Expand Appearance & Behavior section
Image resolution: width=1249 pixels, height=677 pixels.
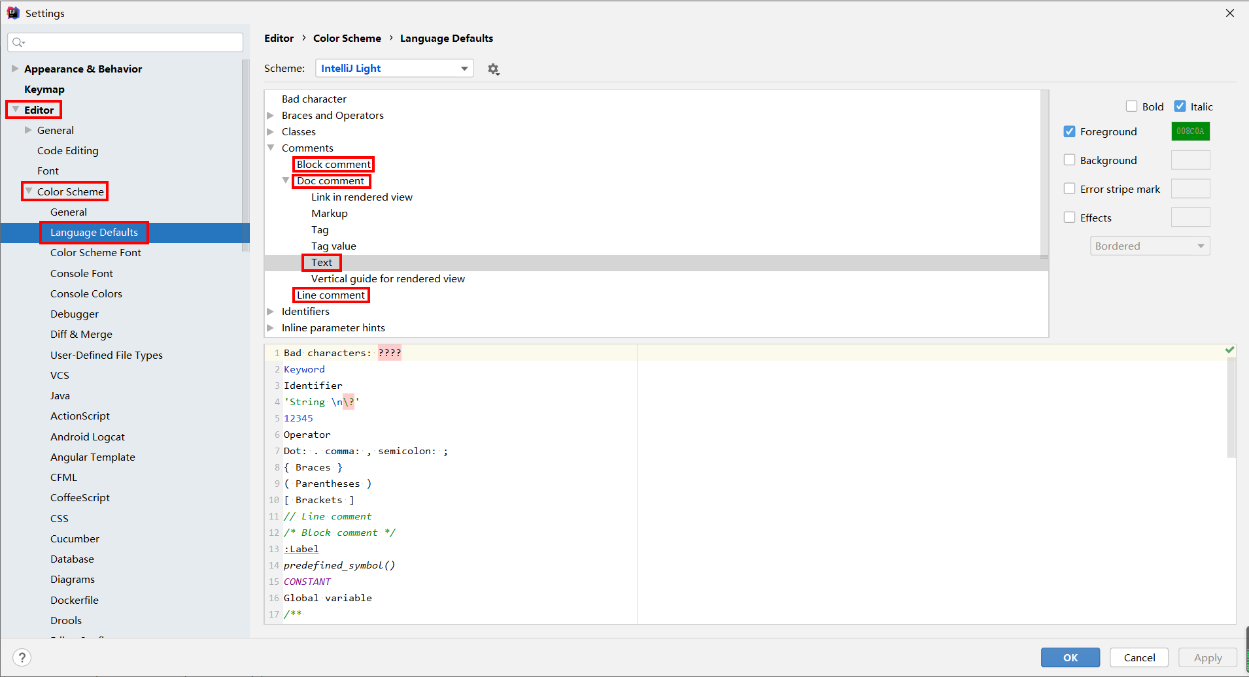click(14, 69)
